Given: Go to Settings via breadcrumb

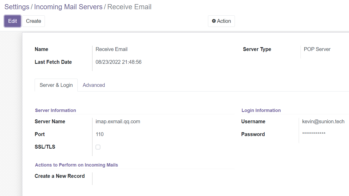Looking at the screenshot, I should [x=17, y=7].
